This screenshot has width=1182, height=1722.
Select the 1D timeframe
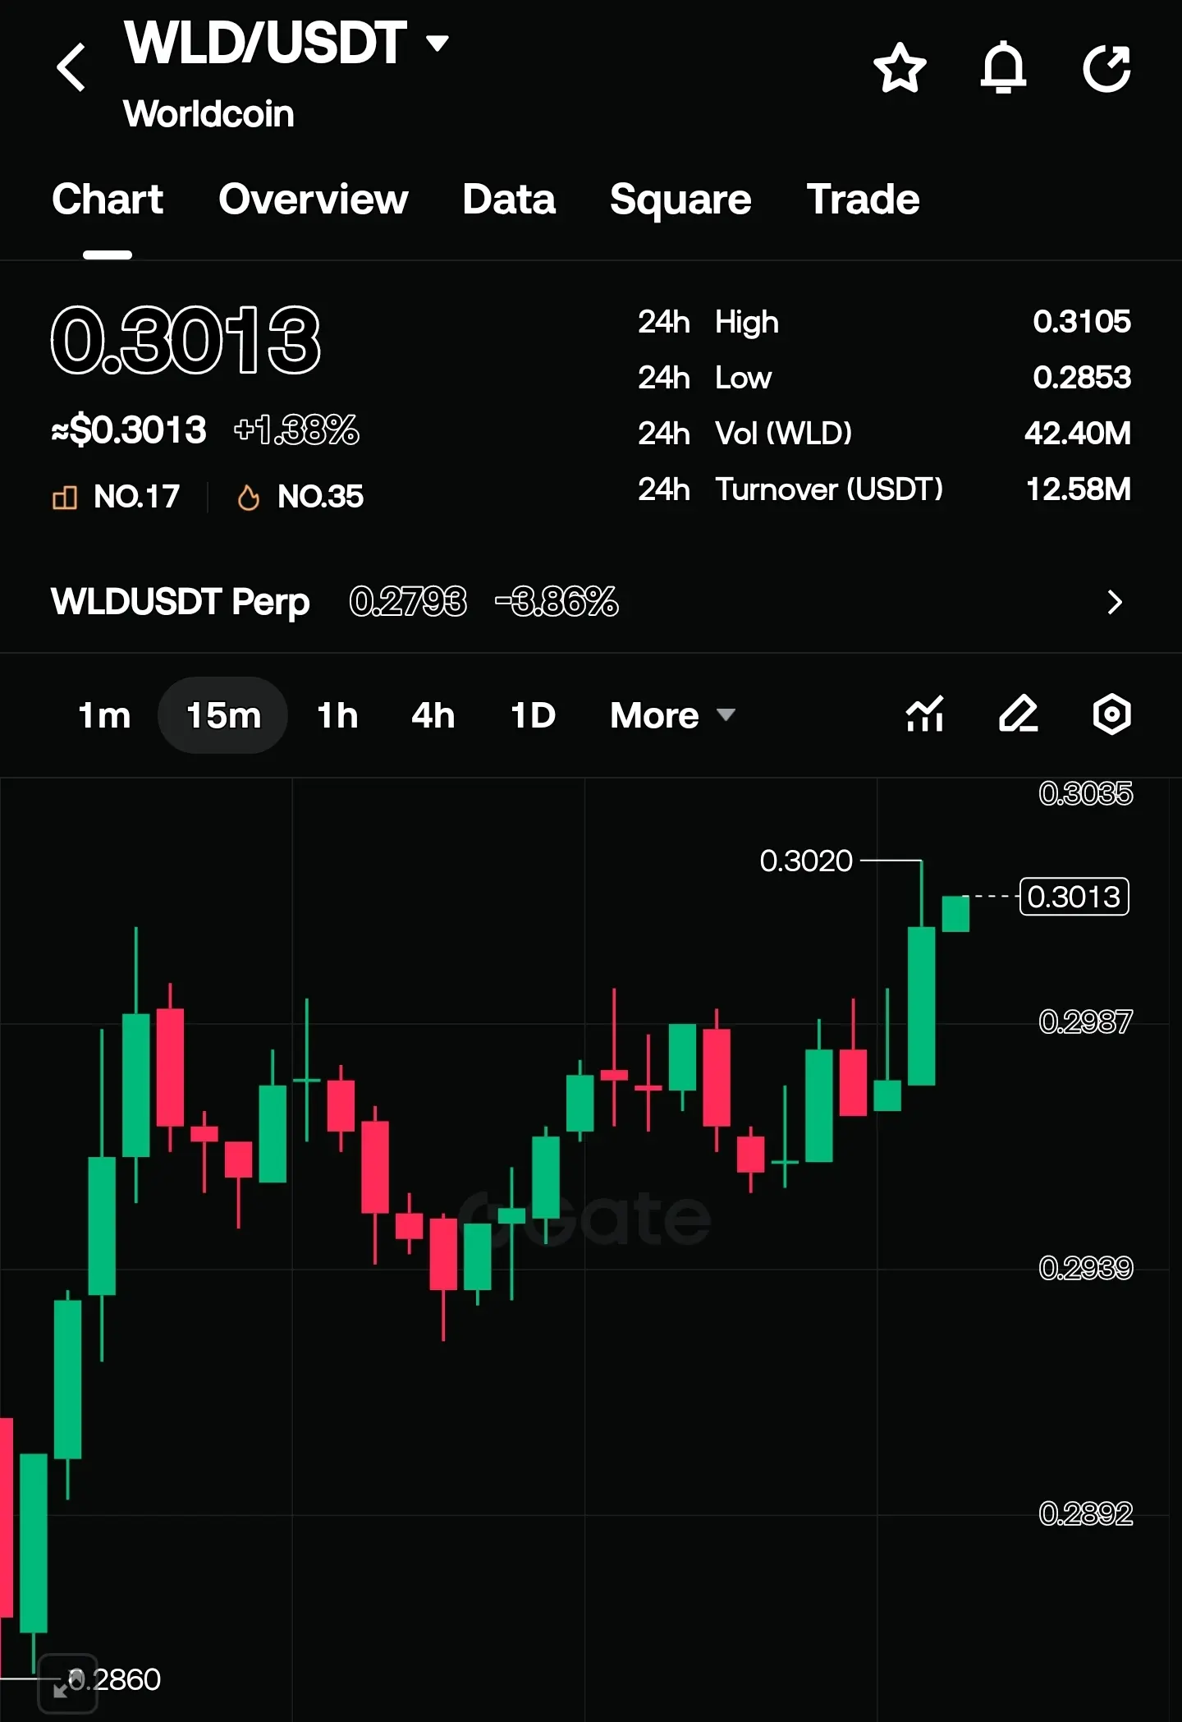tap(534, 715)
